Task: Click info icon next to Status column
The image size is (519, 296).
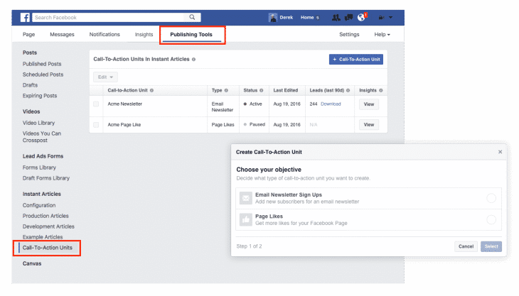Action: point(262,91)
